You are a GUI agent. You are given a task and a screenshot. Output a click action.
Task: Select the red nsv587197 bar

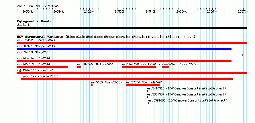(x=127, y=79)
